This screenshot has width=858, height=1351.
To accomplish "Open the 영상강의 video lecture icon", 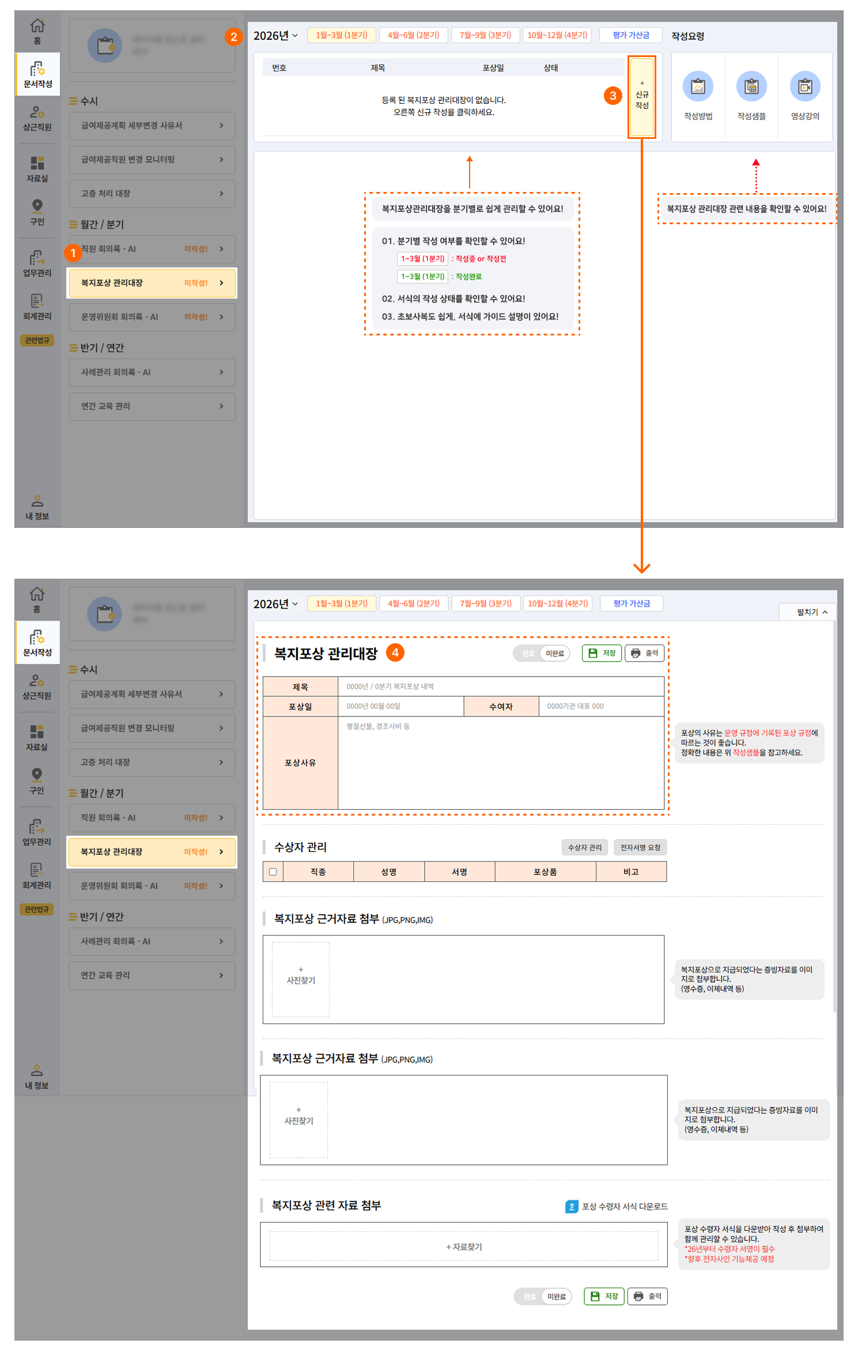I will [804, 87].
